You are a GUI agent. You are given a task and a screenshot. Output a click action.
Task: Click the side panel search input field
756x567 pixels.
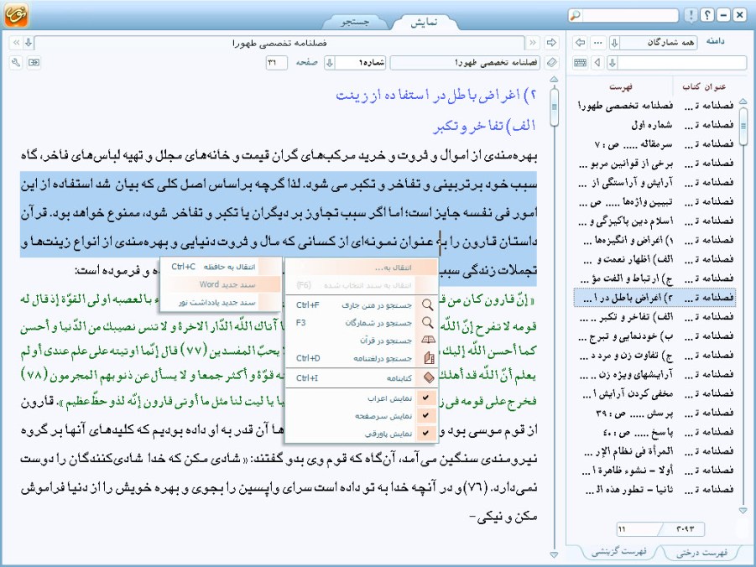click(x=682, y=63)
